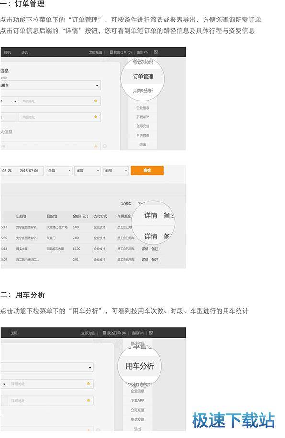The height and width of the screenshot is (438, 285).
Task: Click the 目的地 column header
Action: [52, 216]
